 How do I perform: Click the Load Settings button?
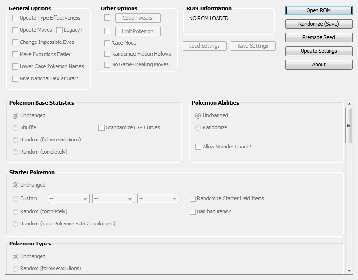coord(204,46)
